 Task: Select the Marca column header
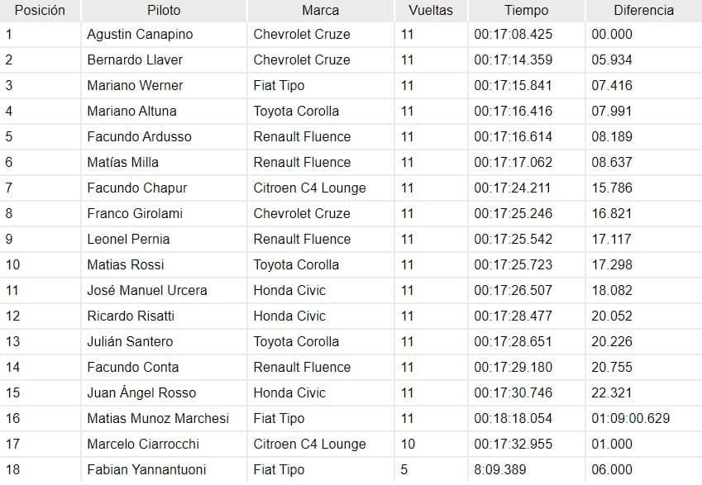click(x=321, y=10)
